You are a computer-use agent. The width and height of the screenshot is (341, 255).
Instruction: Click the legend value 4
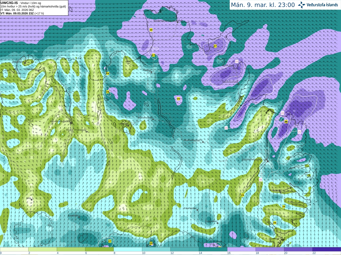click(58, 253)
